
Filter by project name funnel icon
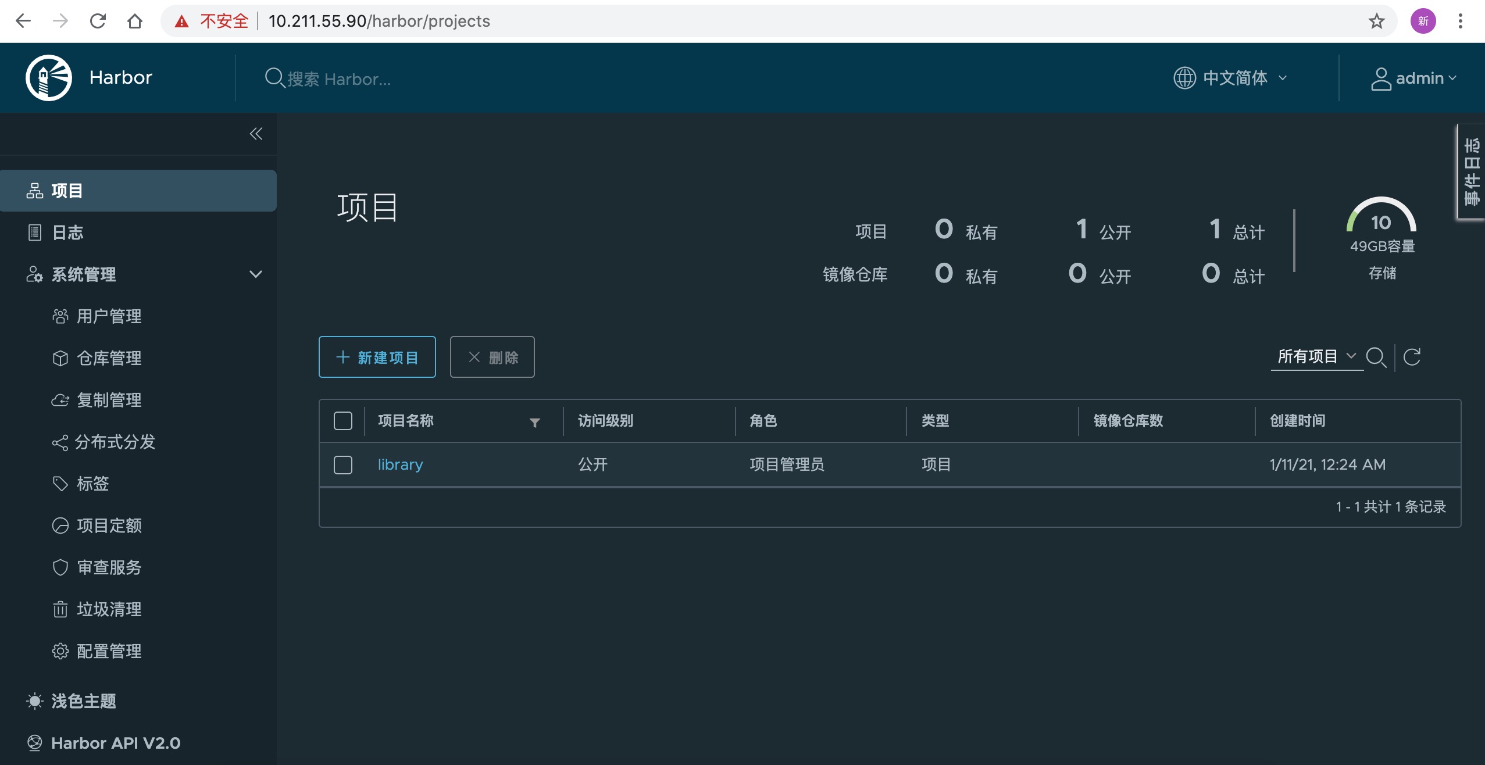[x=535, y=422]
